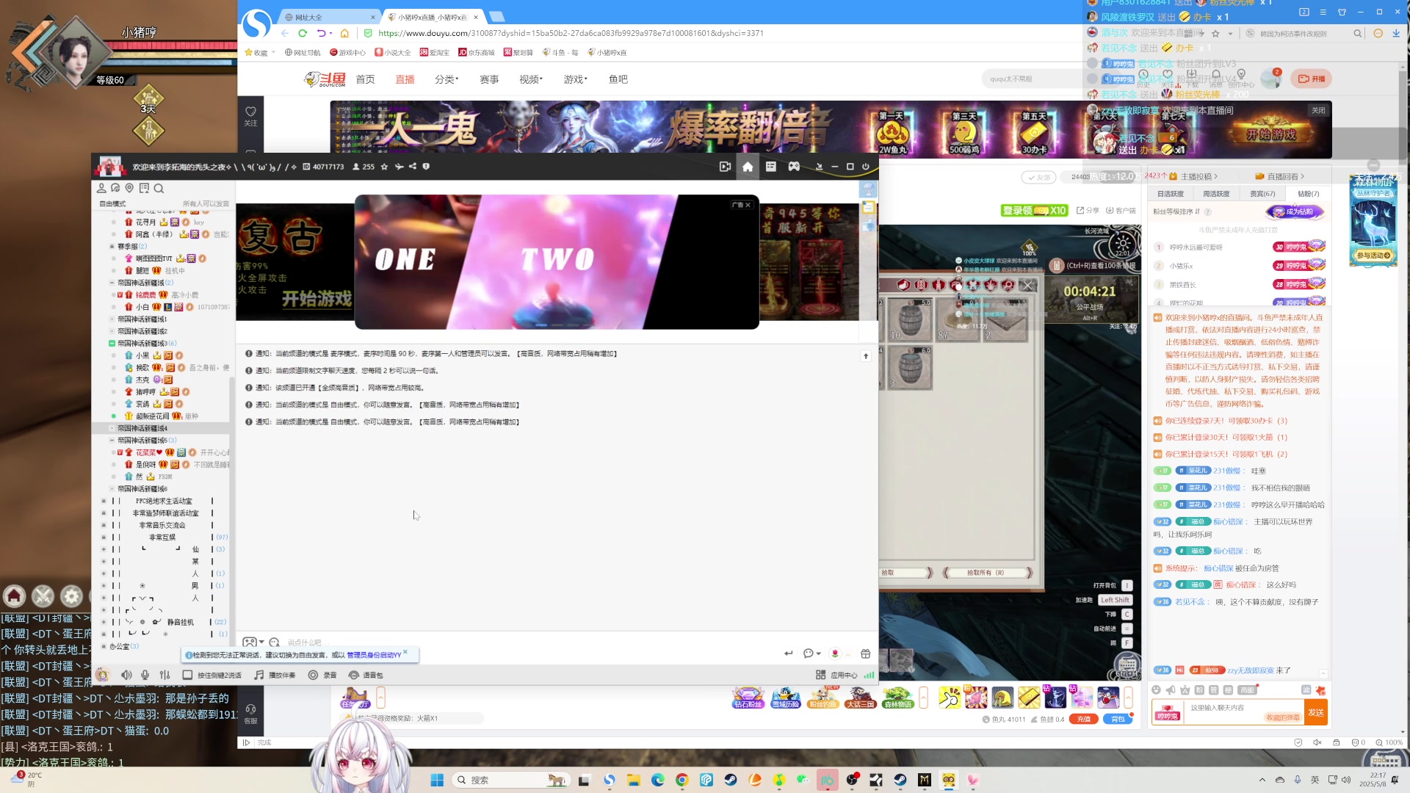
Task: Click the red 开播 button on Douyu
Action: pos(1312,79)
